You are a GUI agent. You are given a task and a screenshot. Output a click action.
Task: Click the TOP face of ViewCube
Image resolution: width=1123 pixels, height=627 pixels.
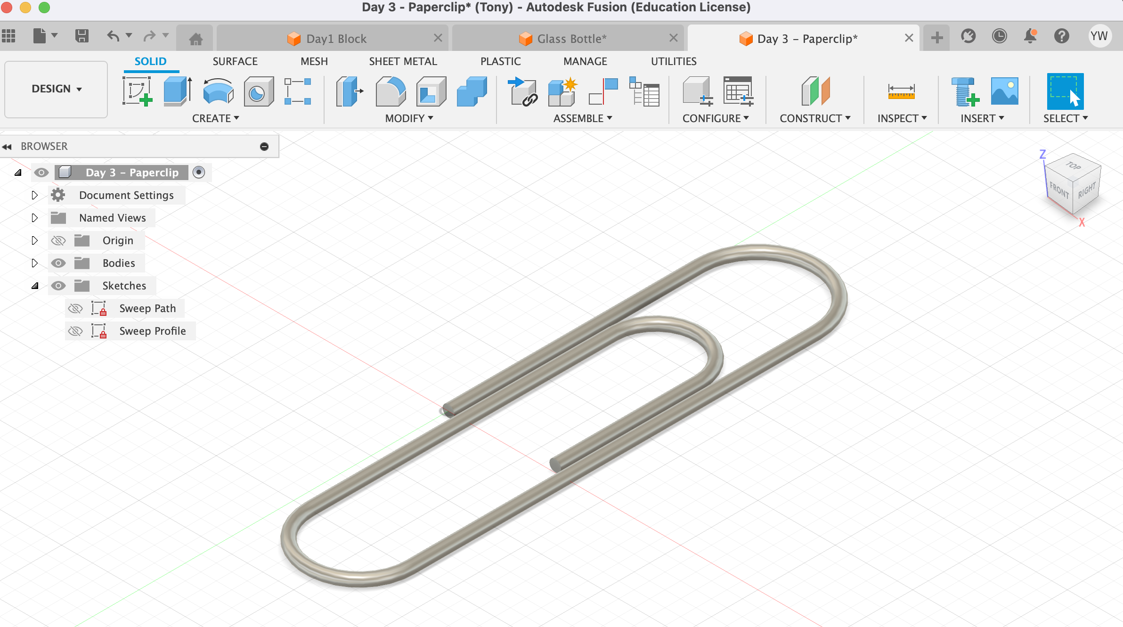[1074, 166]
